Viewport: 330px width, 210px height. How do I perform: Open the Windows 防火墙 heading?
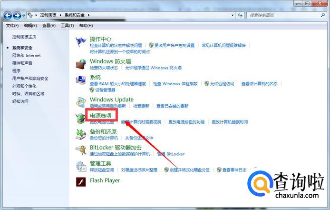click(x=110, y=61)
